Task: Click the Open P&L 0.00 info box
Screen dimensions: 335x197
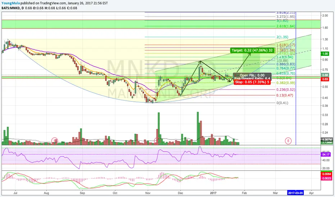Action: pos(252,77)
